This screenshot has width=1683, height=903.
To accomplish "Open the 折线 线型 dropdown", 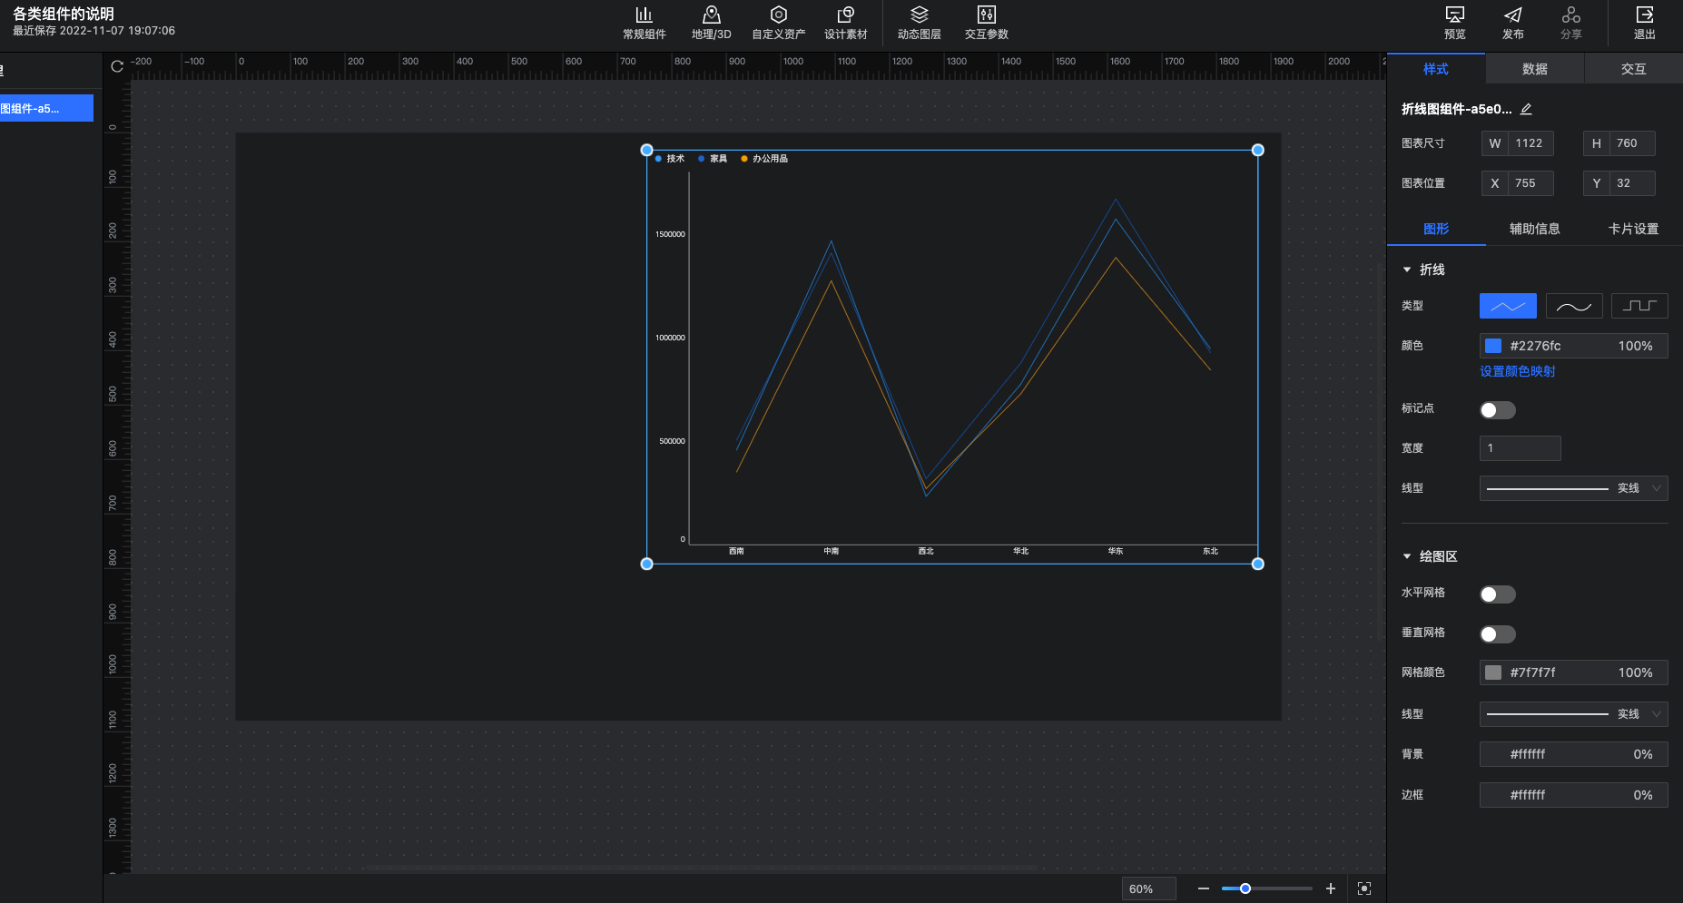I will (1573, 488).
